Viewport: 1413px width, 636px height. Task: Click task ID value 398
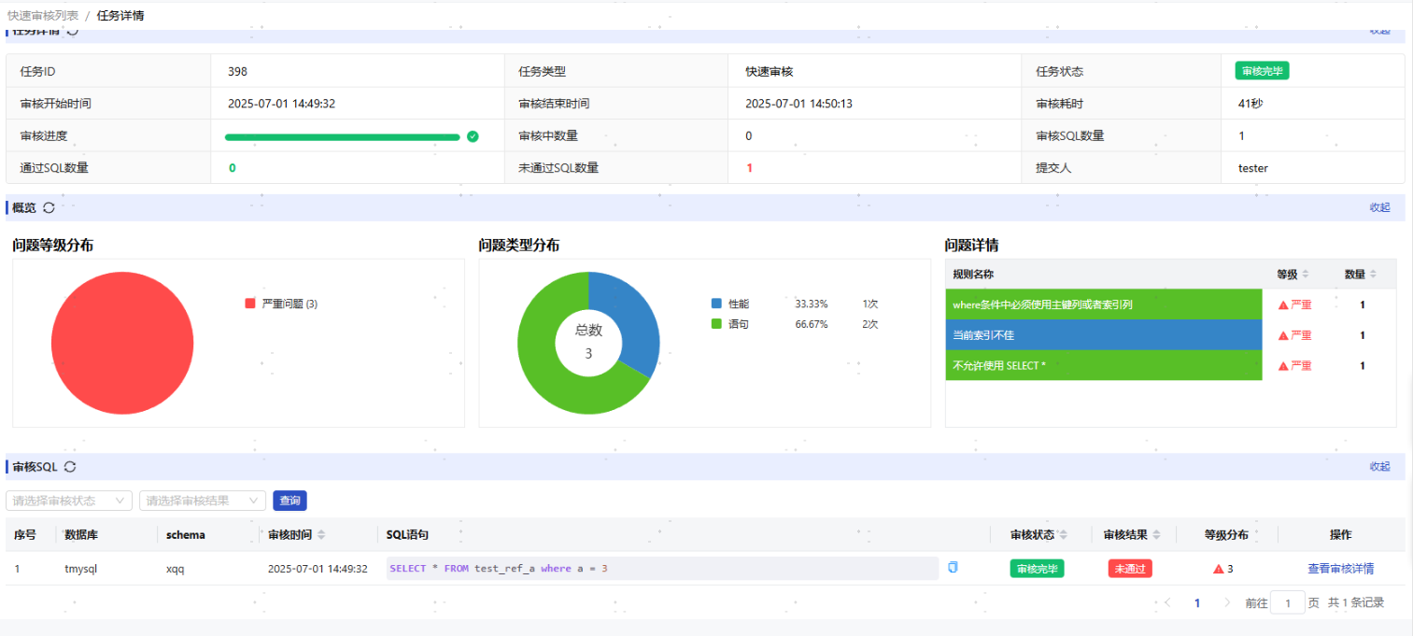tap(237, 72)
